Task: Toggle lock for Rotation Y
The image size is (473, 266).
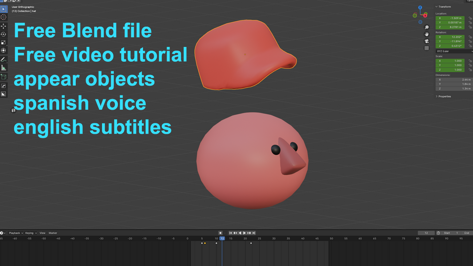Action: click(470, 41)
